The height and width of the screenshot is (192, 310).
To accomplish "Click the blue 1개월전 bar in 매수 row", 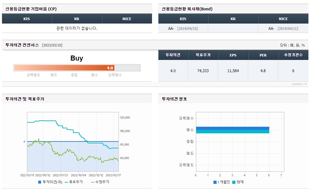I will click(233, 128).
